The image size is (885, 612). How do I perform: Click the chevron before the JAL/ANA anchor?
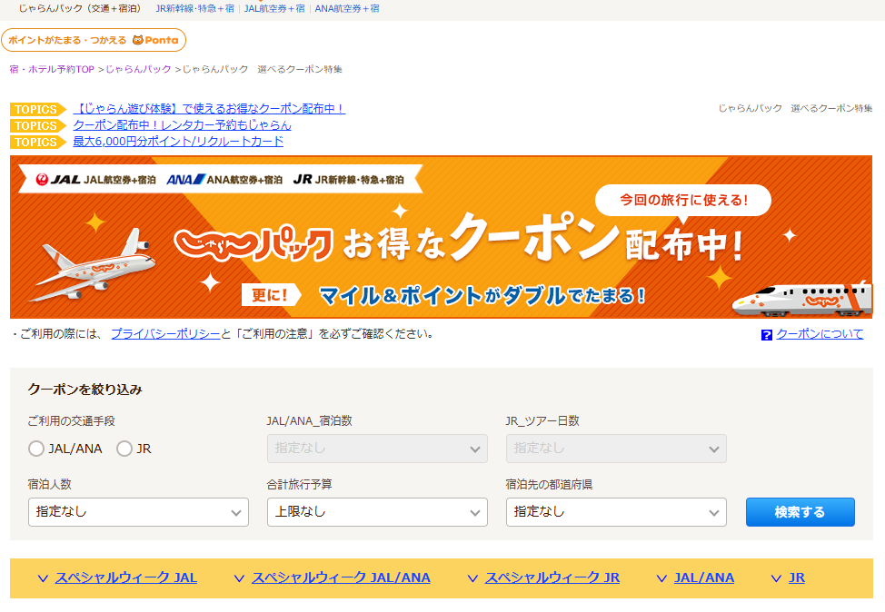[662, 578]
